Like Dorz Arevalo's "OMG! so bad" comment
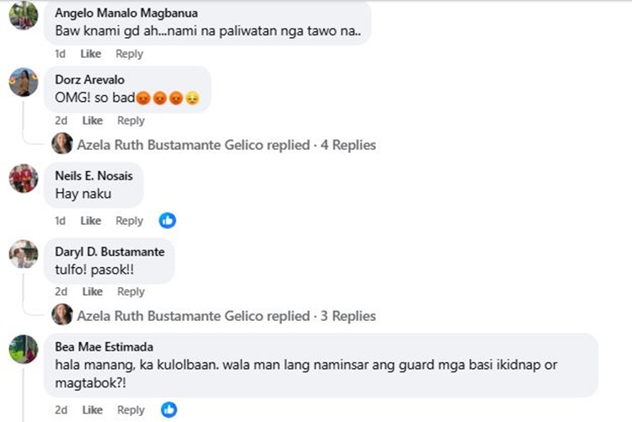 (x=93, y=120)
